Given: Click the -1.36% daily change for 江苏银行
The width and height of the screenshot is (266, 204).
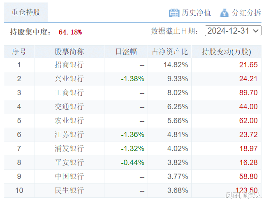Looking at the screenshot, I should click(132, 135).
